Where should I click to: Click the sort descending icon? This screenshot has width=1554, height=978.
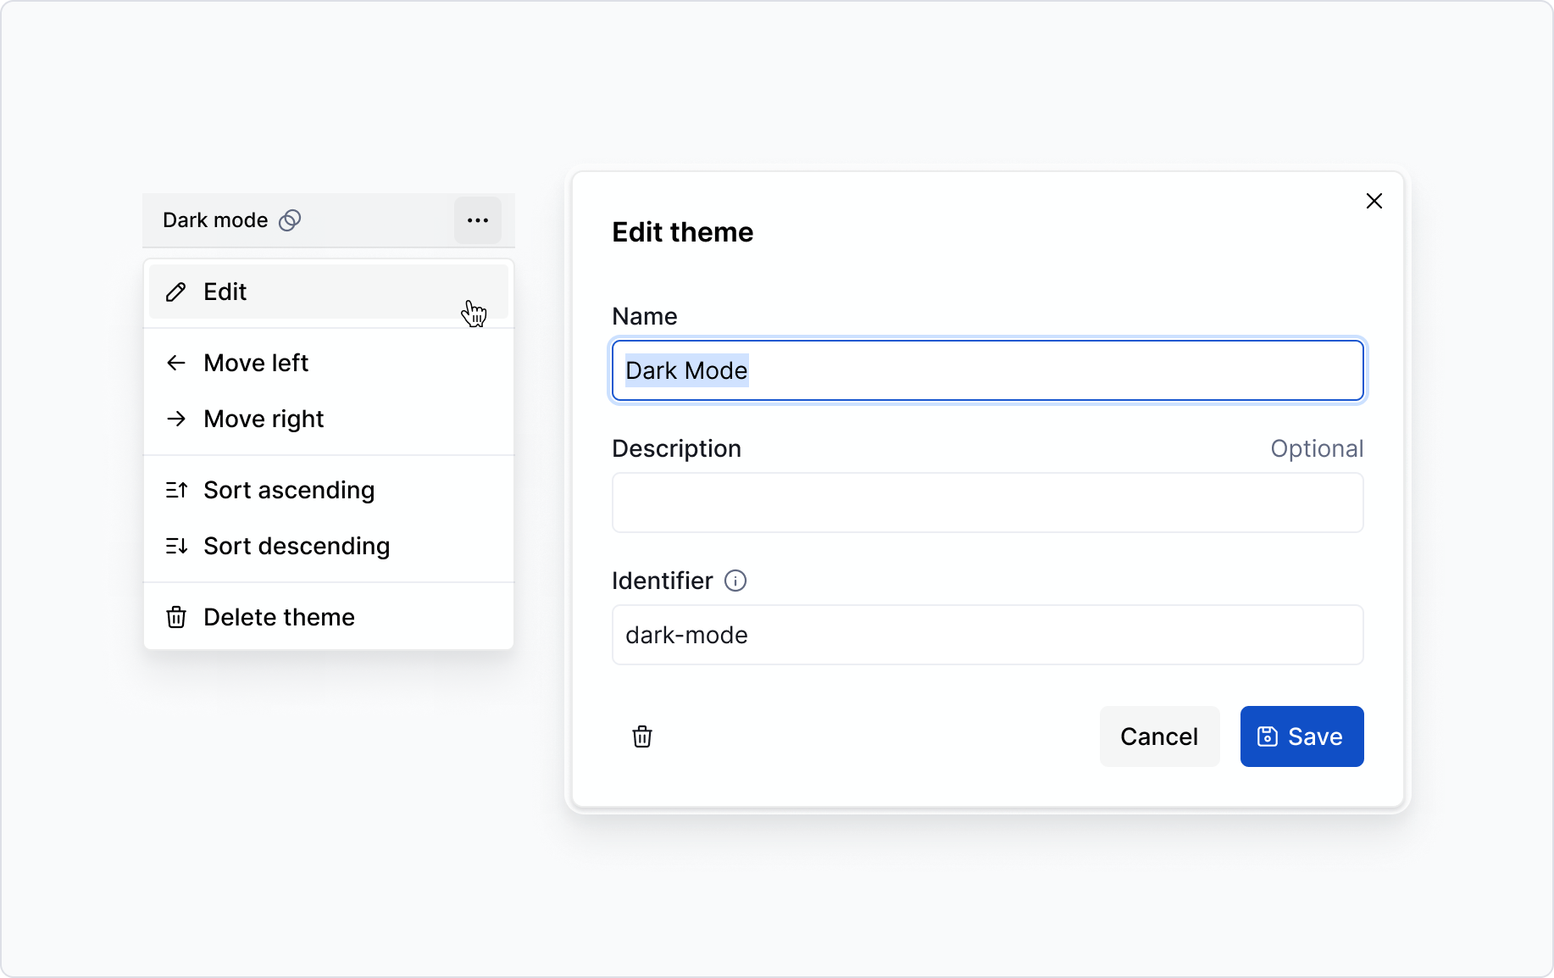click(x=175, y=546)
